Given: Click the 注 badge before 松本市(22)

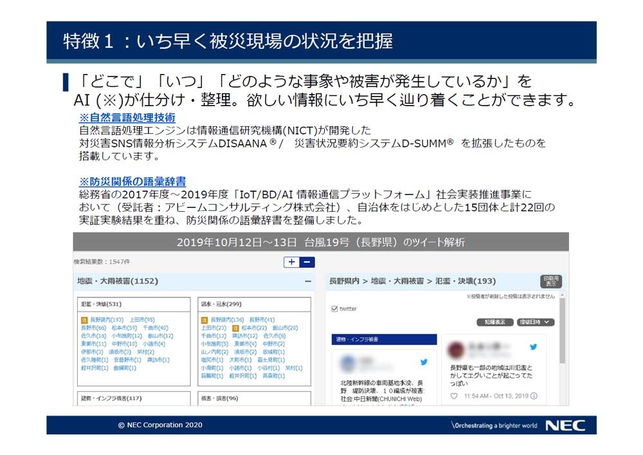Looking at the screenshot, I should [x=235, y=328].
